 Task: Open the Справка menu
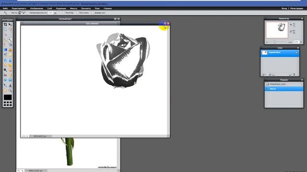(x=107, y=9)
